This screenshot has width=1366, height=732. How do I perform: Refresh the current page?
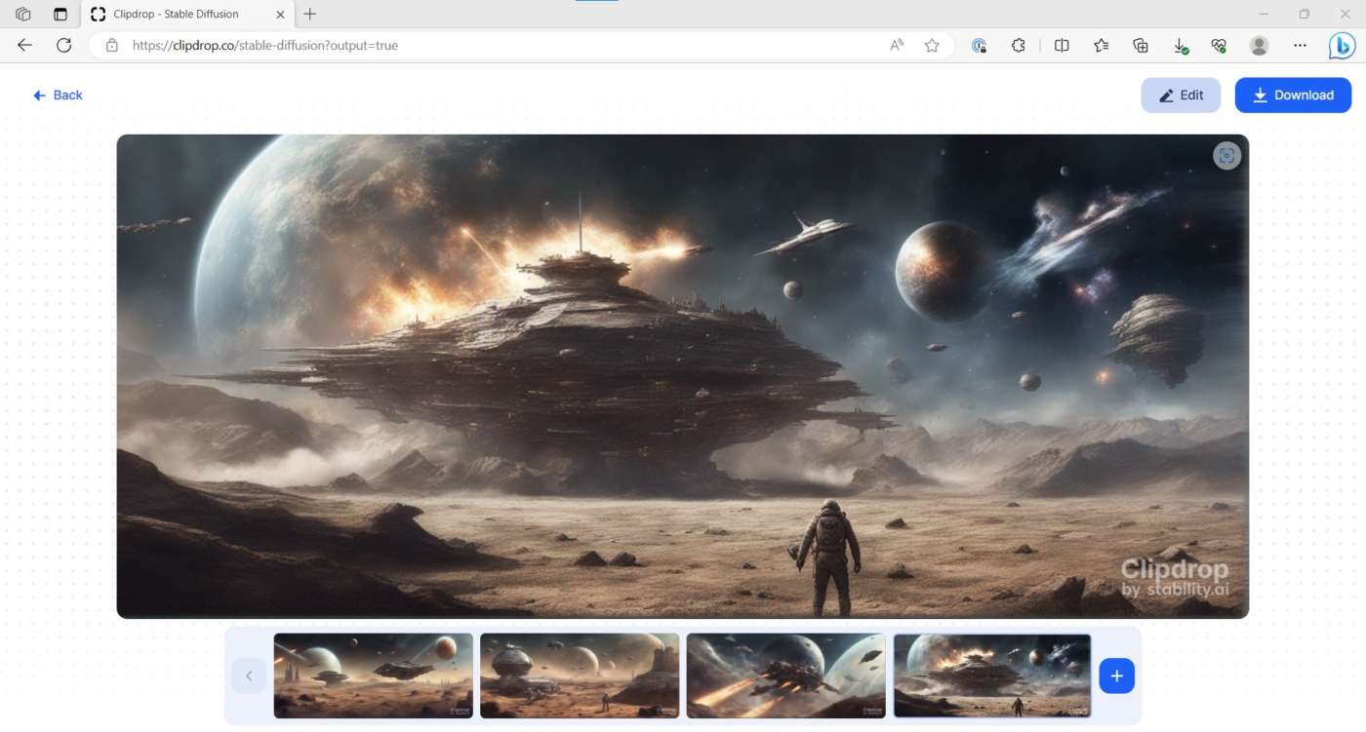(x=64, y=45)
